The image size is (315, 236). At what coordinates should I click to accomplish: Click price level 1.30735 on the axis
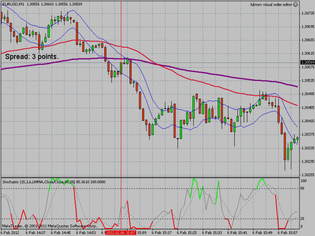pyautogui.click(x=308, y=14)
